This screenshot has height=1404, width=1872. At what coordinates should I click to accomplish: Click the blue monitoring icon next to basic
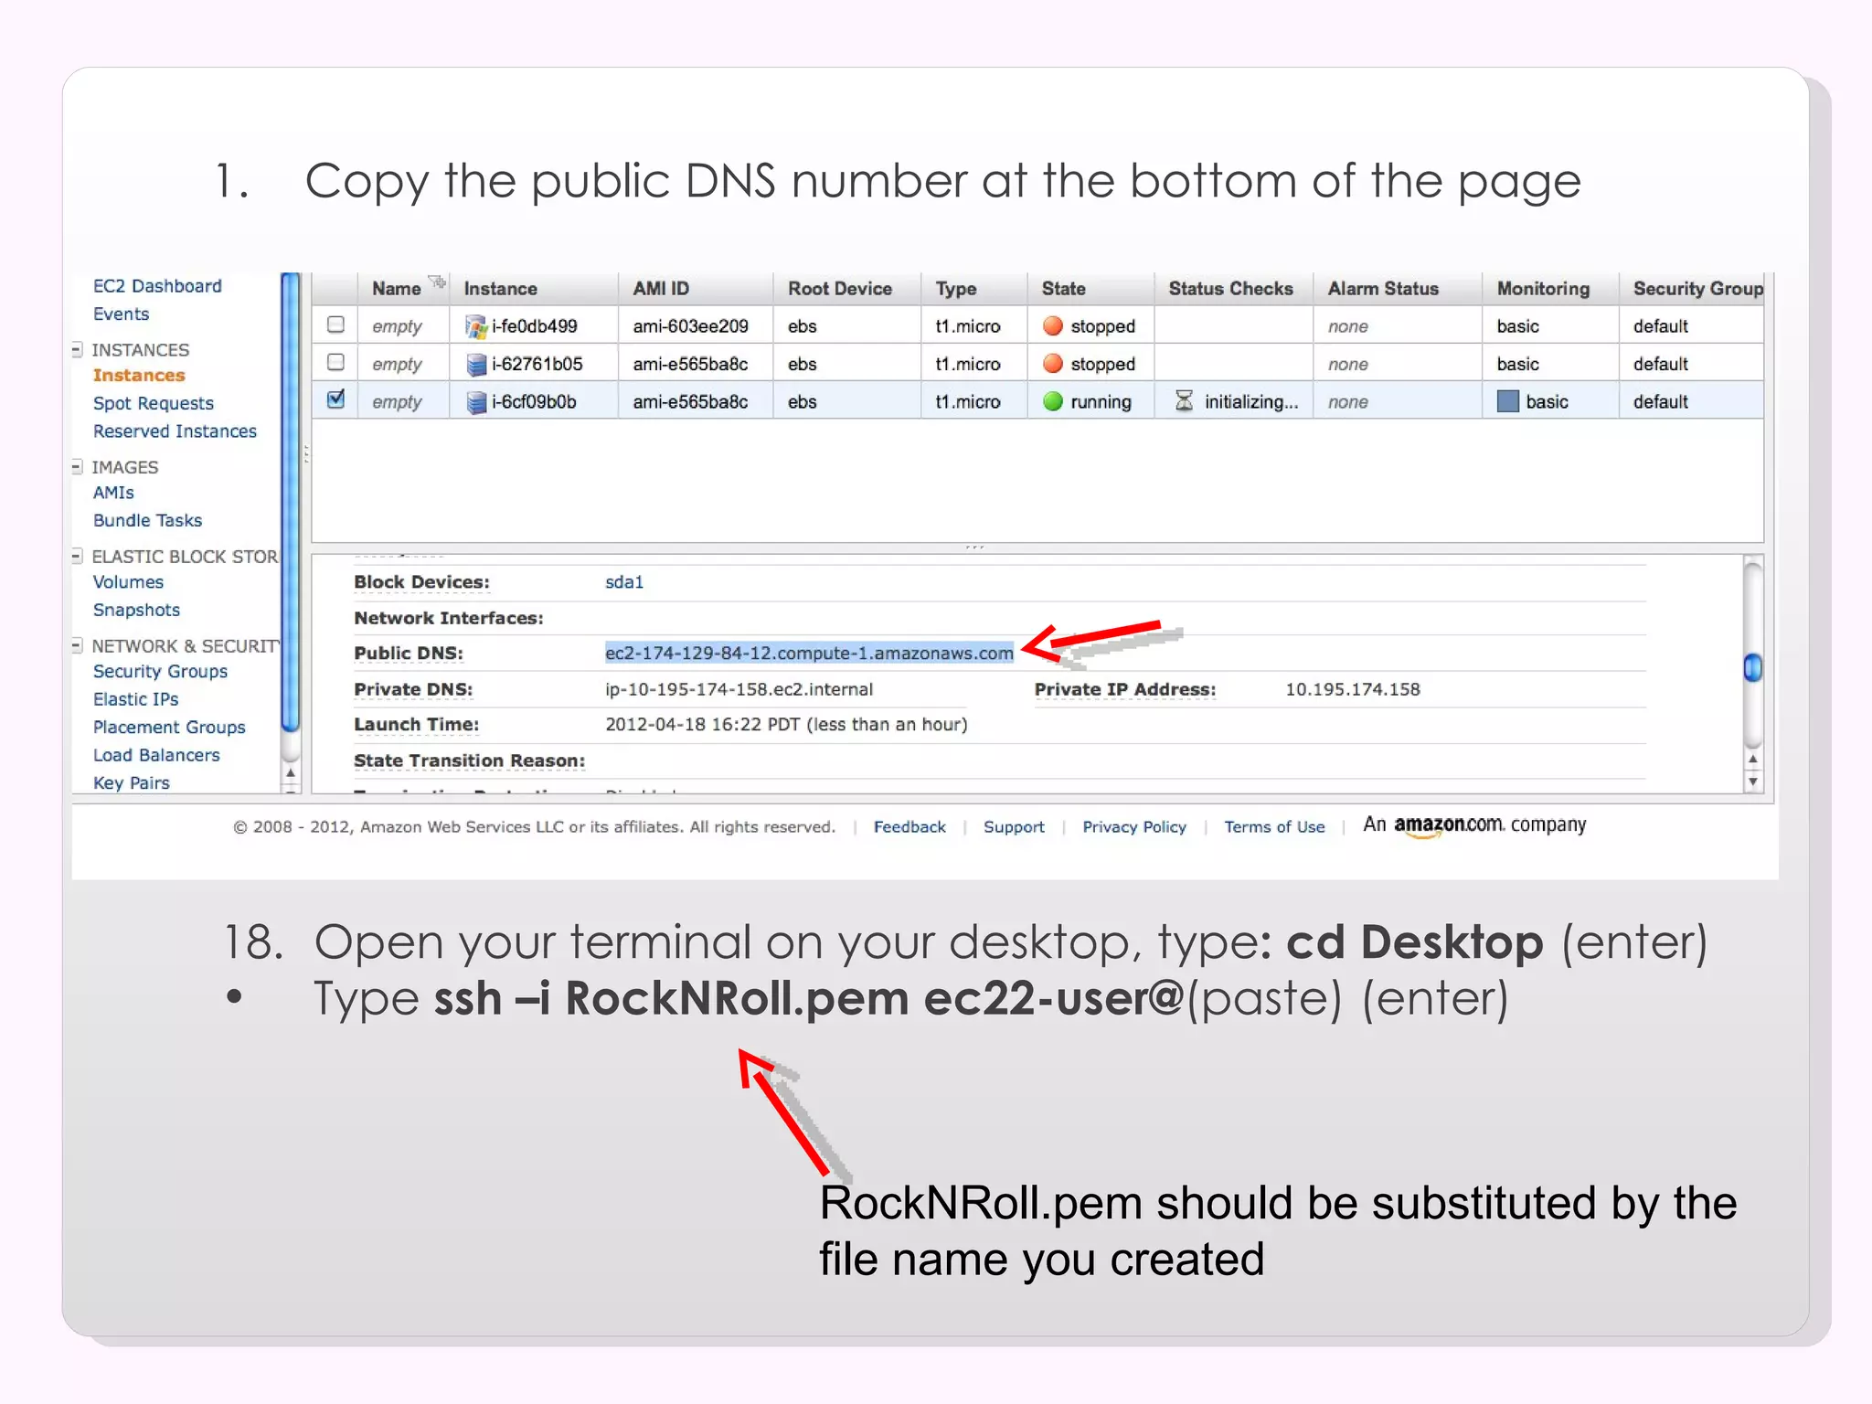pyautogui.click(x=1508, y=401)
